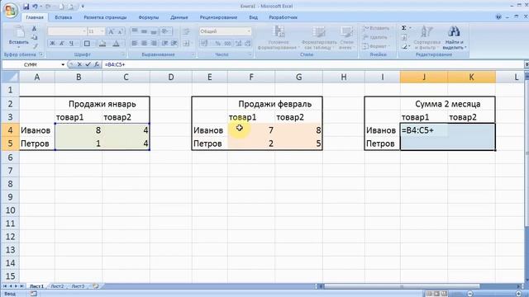Decrease font size with the small A icon
The height and width of the screenshot is (297, 529).
click(x=120, y=31)
